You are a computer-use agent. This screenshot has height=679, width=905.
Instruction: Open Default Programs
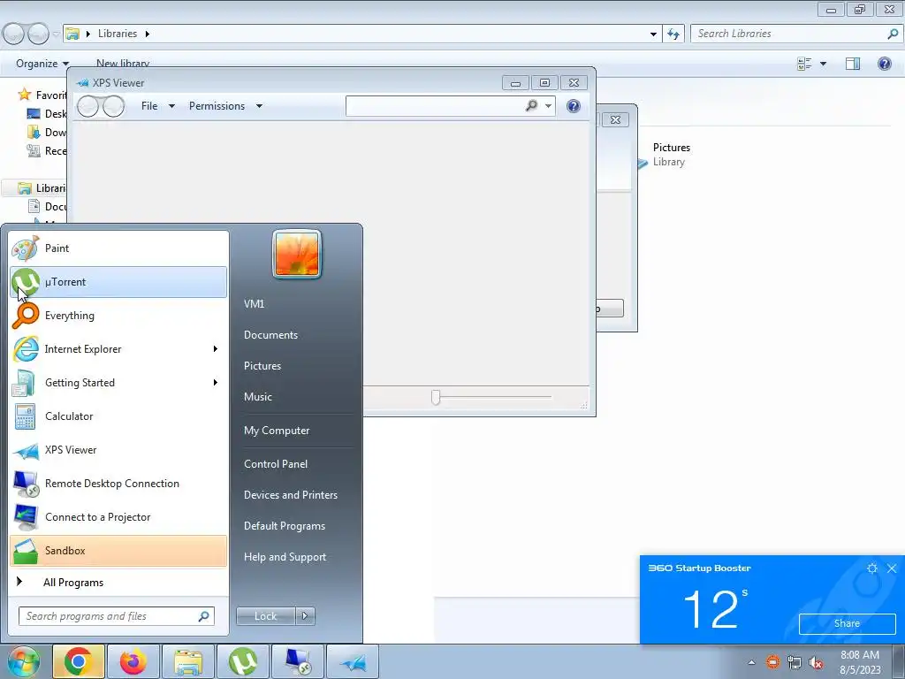[x=285, y=526]
